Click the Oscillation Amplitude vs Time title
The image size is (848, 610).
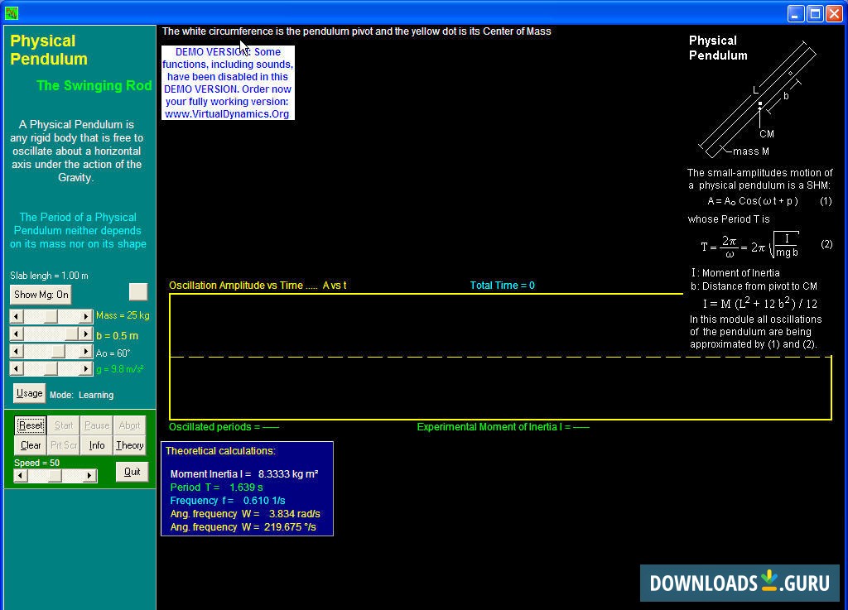[258, 286]
